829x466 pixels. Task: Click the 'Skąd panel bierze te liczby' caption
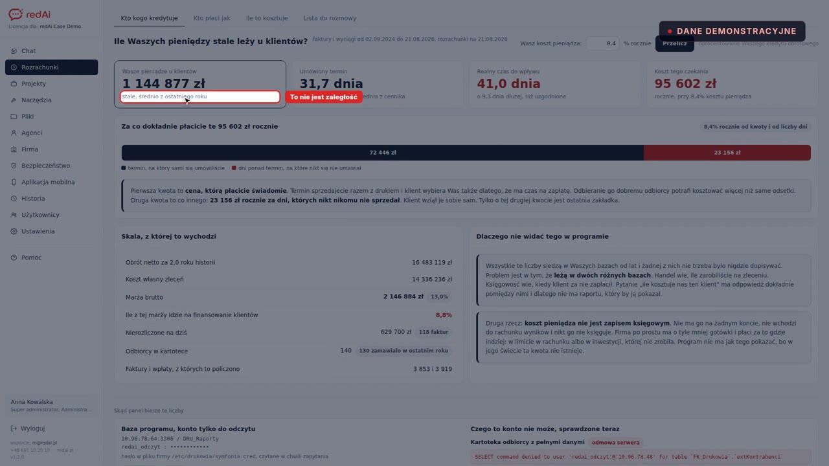click(x=149, y=411)
